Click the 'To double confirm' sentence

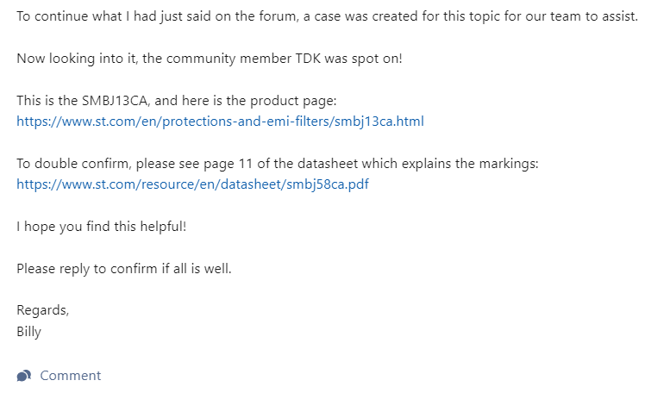pos(278,164)
